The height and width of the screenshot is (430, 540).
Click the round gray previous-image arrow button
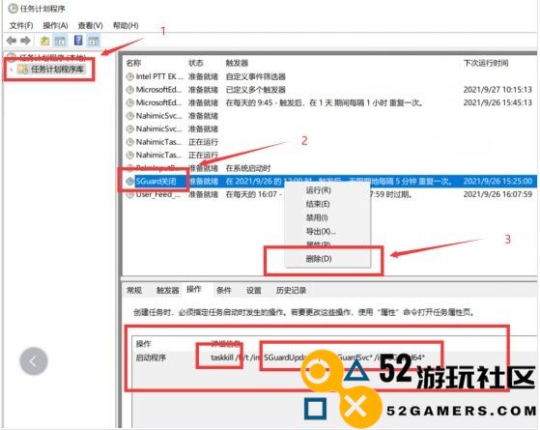tap(34, 361)
